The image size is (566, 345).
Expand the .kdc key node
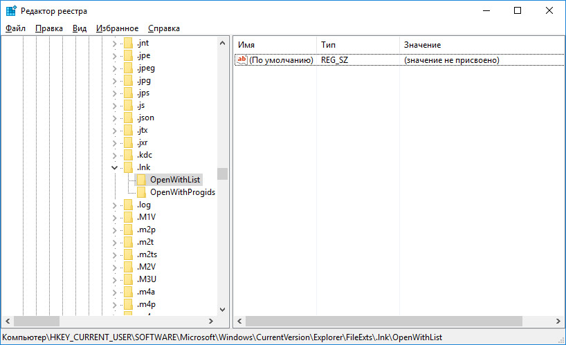pos(114,155)
